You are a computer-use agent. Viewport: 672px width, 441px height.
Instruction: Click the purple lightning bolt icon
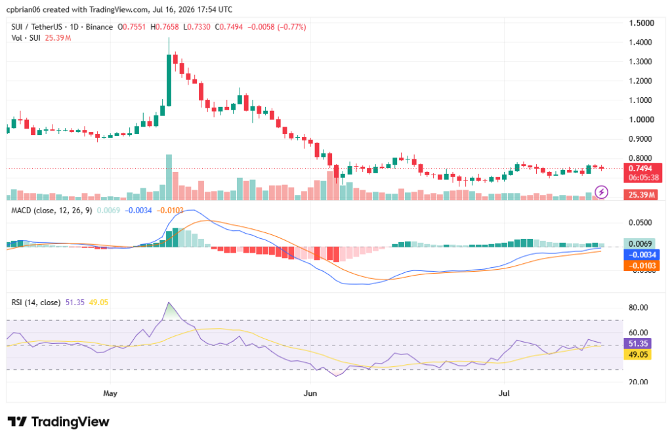[x=601, y=192]
